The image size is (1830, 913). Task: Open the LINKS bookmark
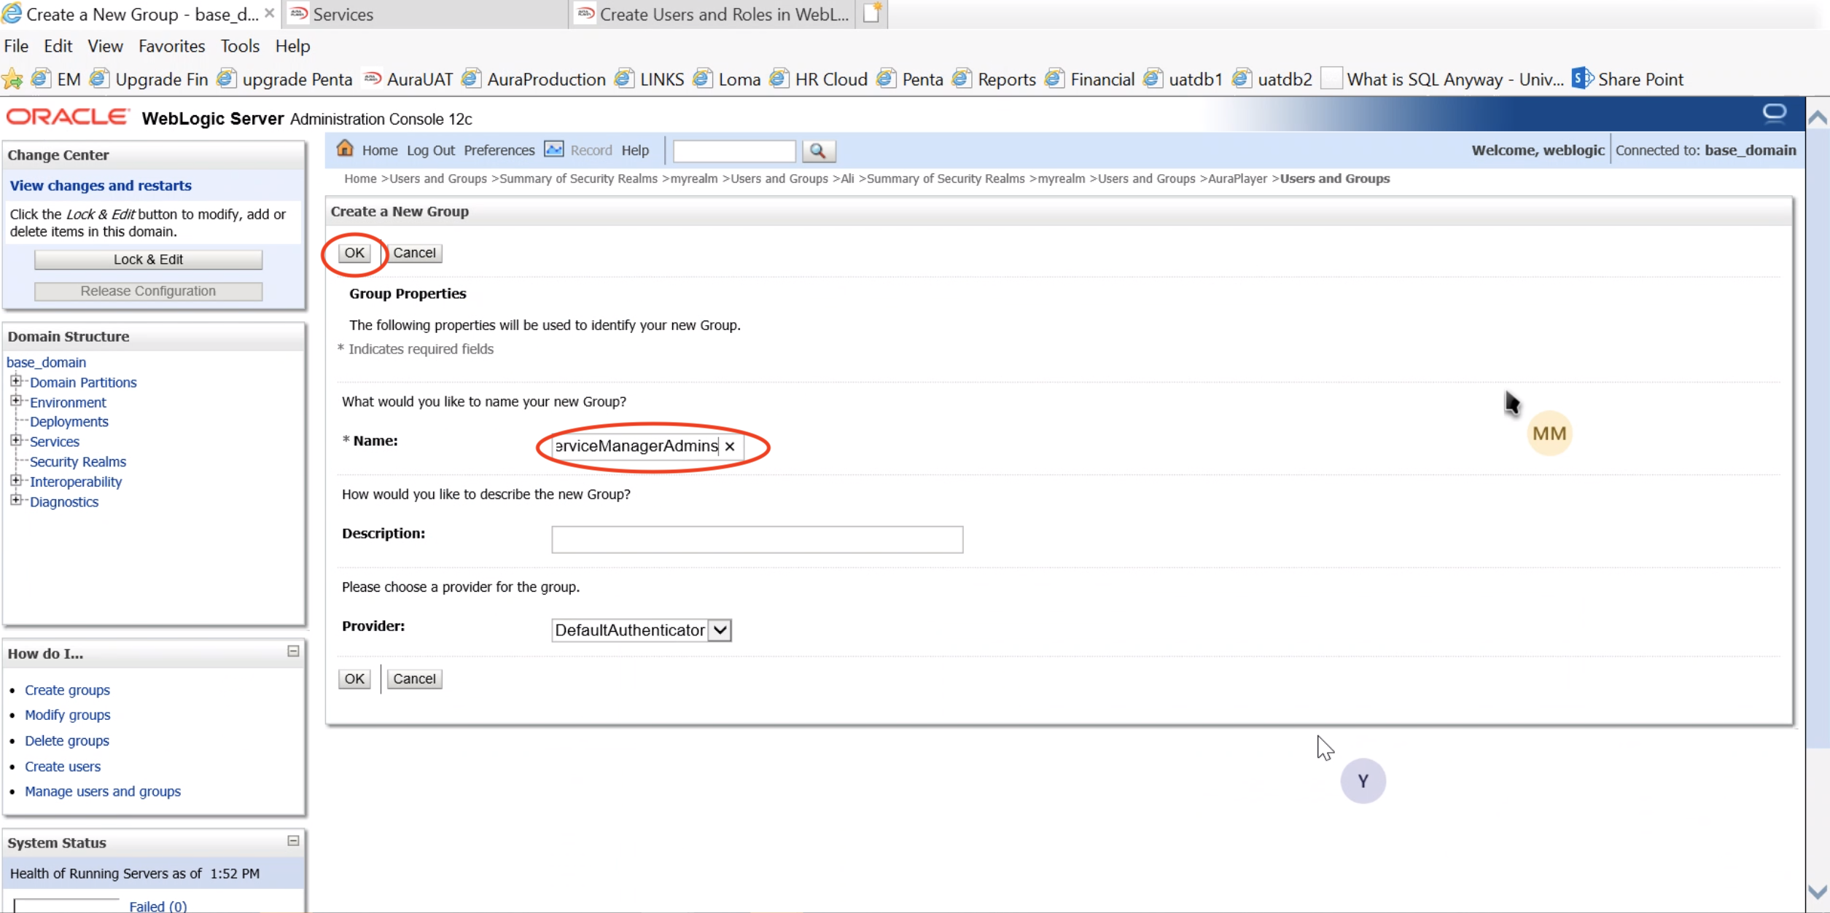(650, 79)
